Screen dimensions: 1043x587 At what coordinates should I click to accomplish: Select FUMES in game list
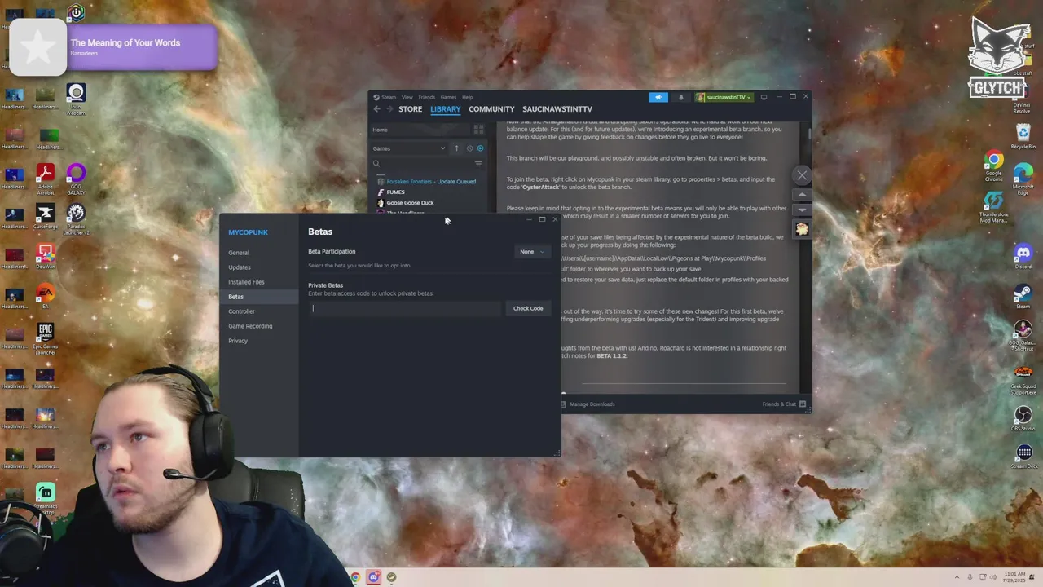point(395,192)
